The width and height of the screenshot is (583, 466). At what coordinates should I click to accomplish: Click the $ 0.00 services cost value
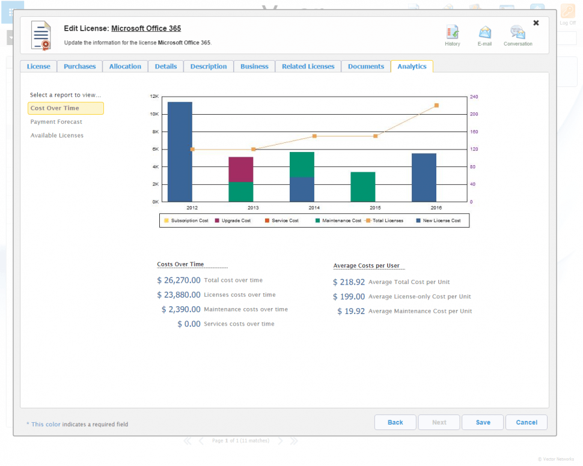point(189,324)
